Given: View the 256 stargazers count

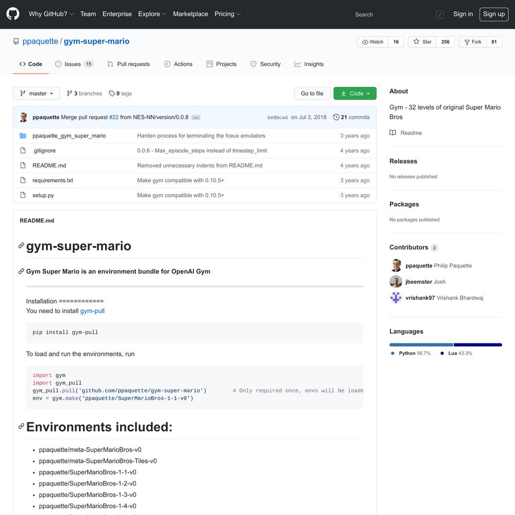Looking at the screenshot, I should pos(445,42).
